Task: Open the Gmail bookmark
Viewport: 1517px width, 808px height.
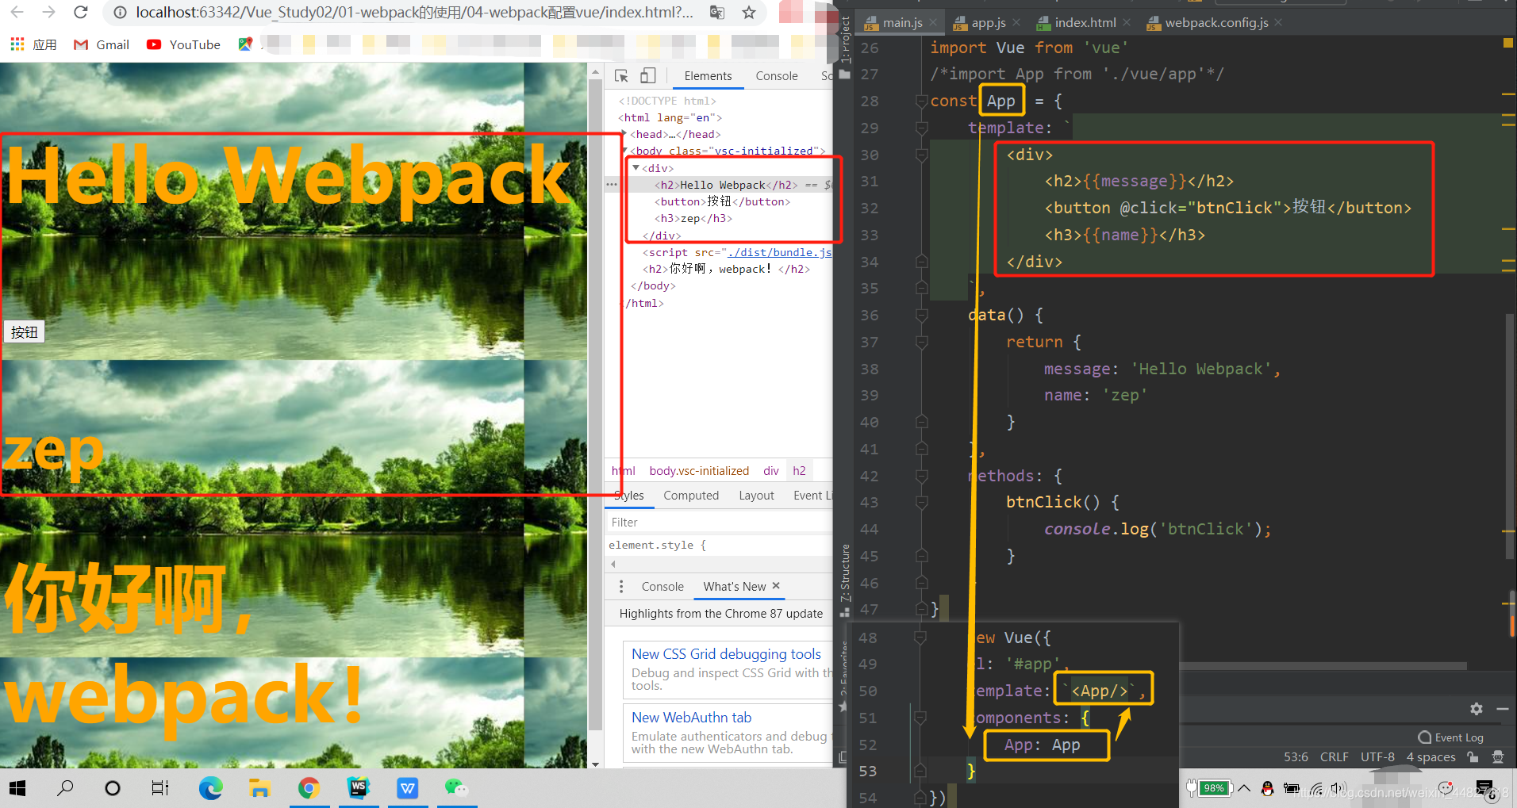Action: 101,44
